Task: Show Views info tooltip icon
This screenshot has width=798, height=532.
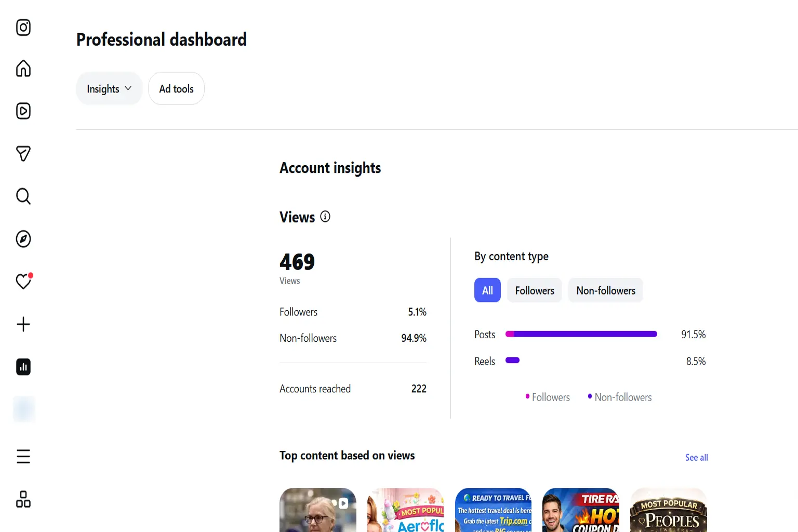Action: point(325,217)
